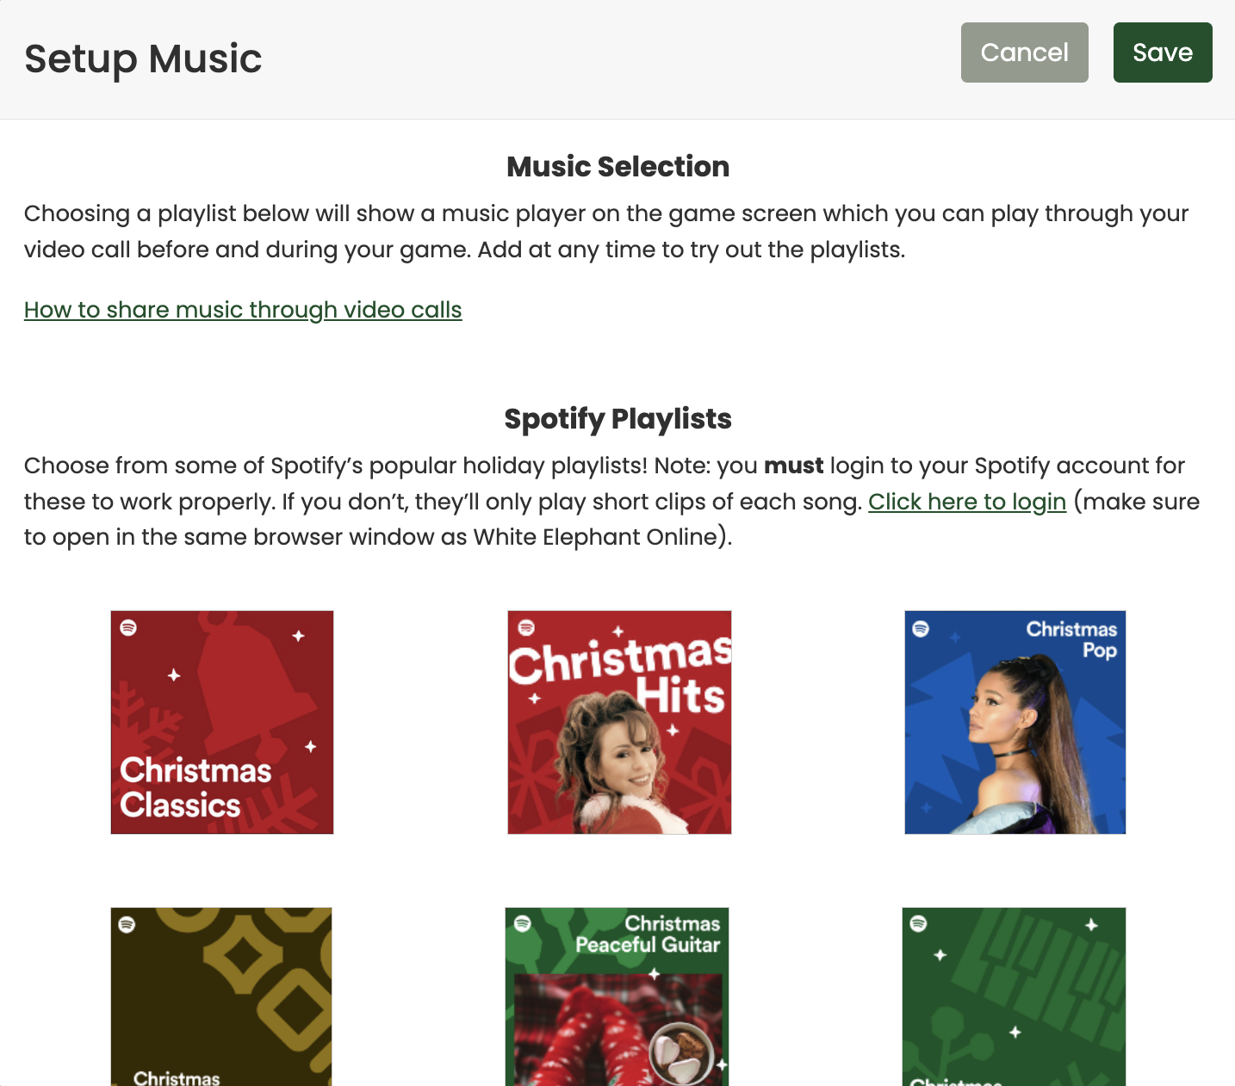Click the Spotify Playlists heading
The height and width of the screenshot is (1086, 1235).
coord(617,419)
